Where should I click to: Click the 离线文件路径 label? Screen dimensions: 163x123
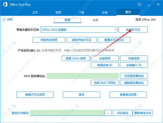(20, 113)
